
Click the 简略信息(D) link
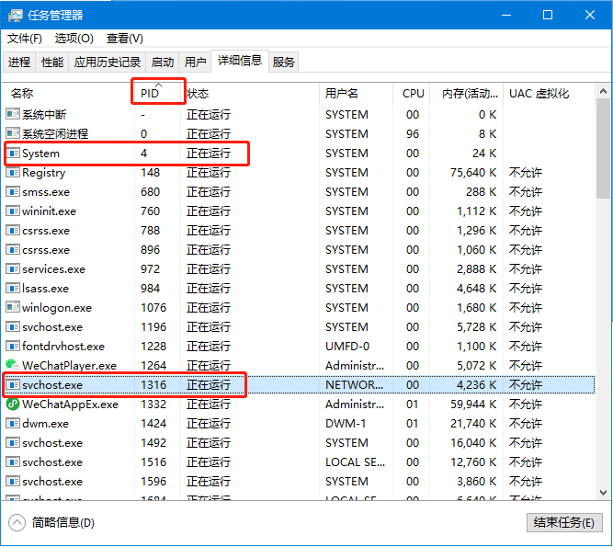coord(62,522)
